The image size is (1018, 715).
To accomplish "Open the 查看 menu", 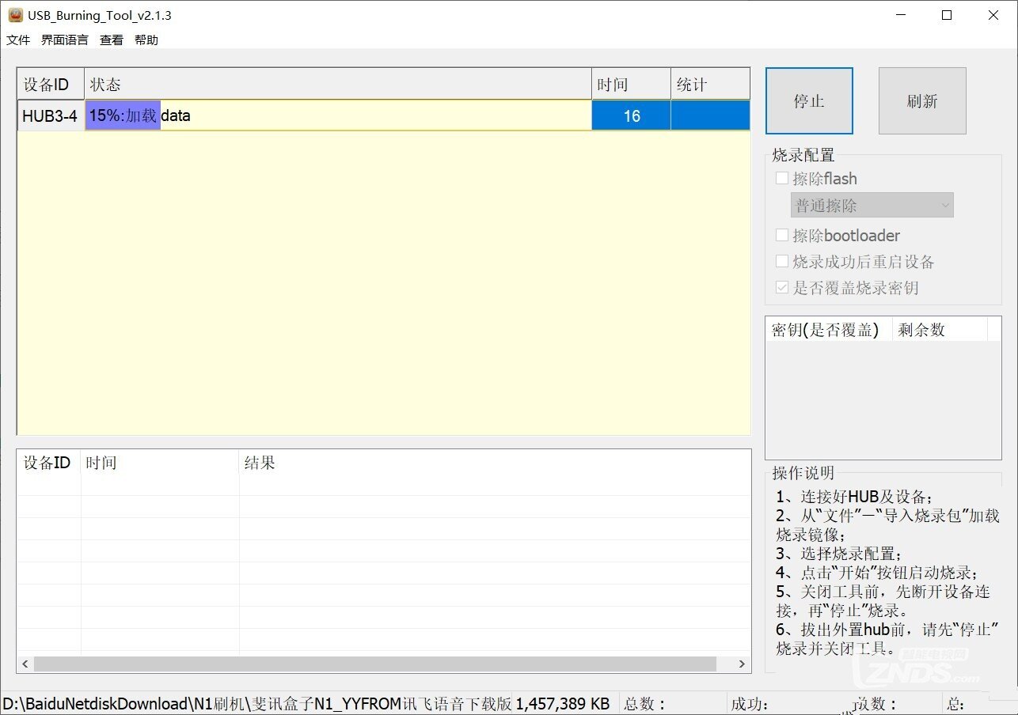I will 112,40.
